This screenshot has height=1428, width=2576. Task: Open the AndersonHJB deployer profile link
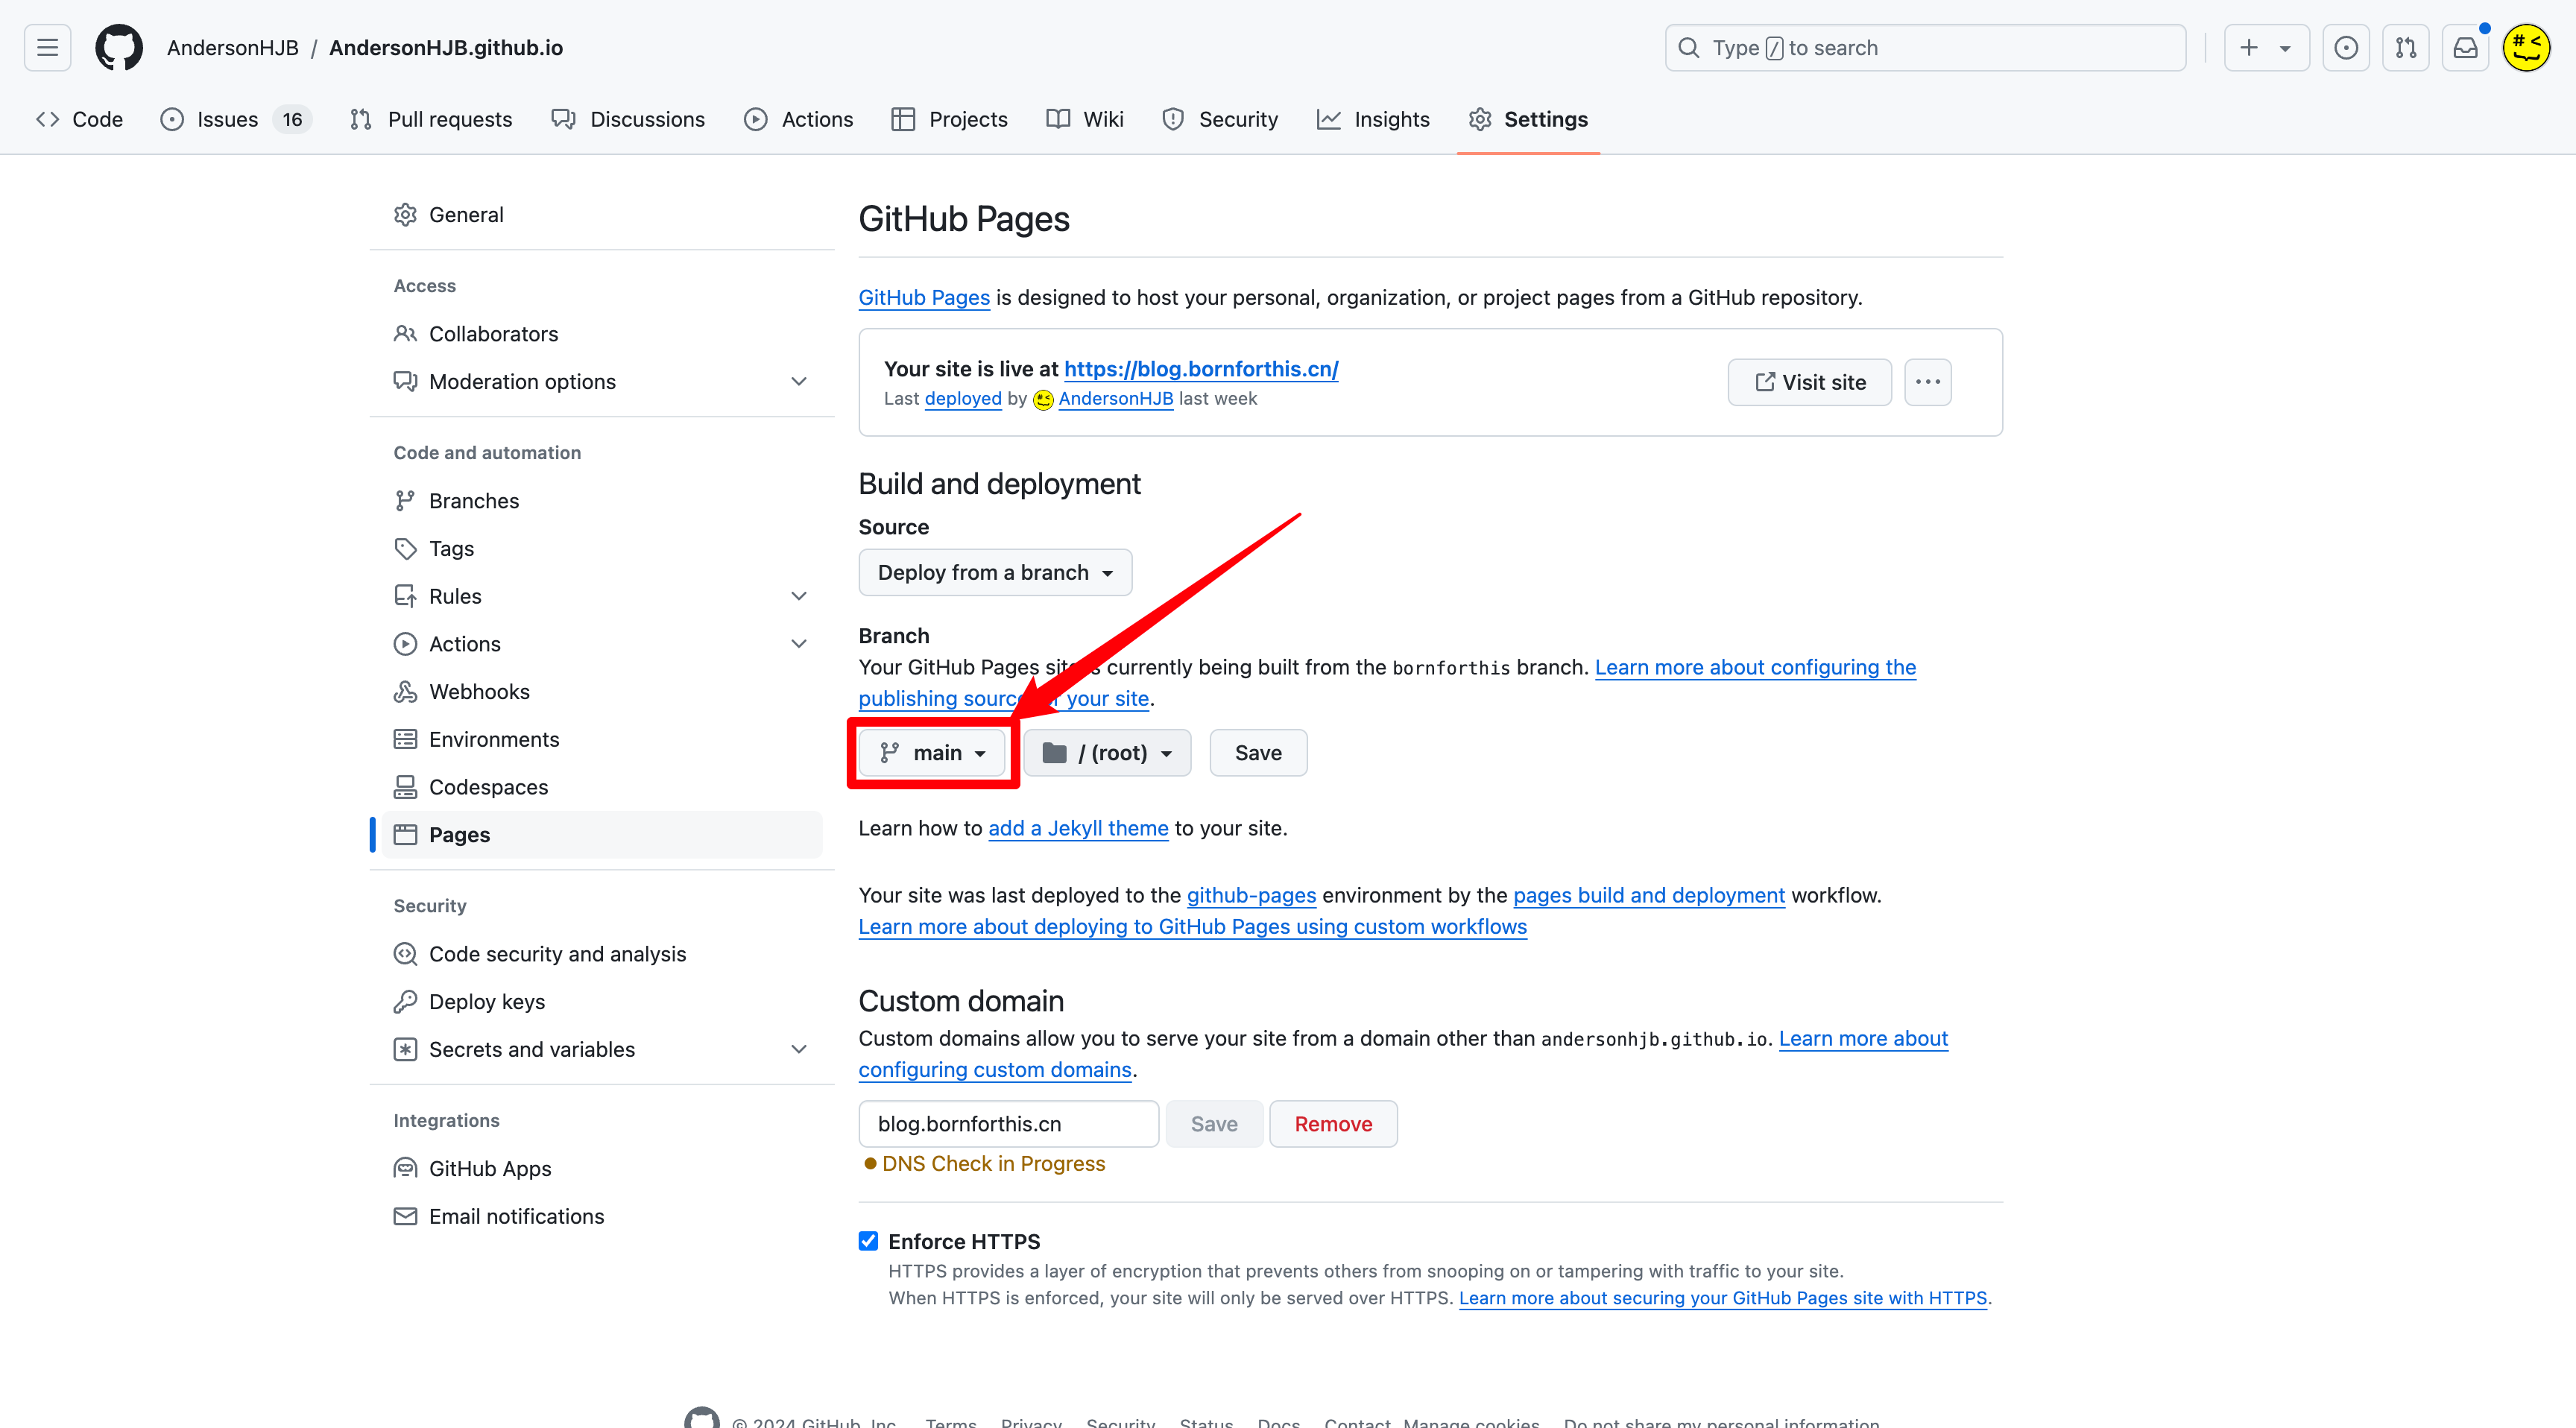1116,399
